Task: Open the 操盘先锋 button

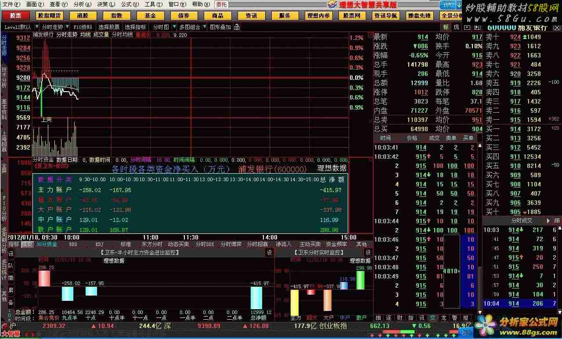Action: (419, 15)
